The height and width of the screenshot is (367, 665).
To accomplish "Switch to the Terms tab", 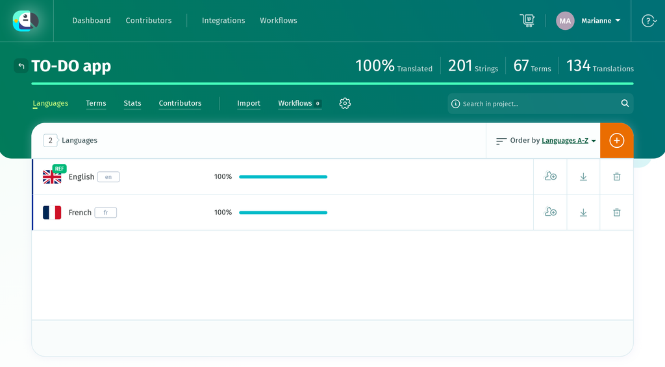I will (96, 103).
